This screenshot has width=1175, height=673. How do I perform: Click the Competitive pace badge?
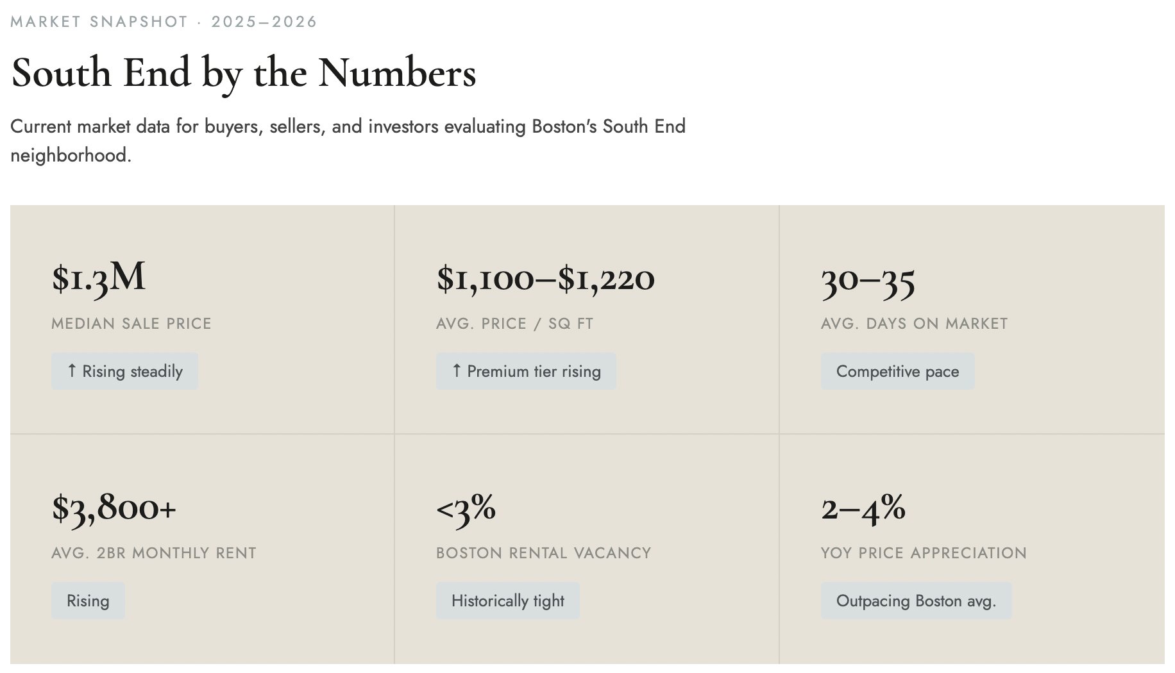point(897,371)
